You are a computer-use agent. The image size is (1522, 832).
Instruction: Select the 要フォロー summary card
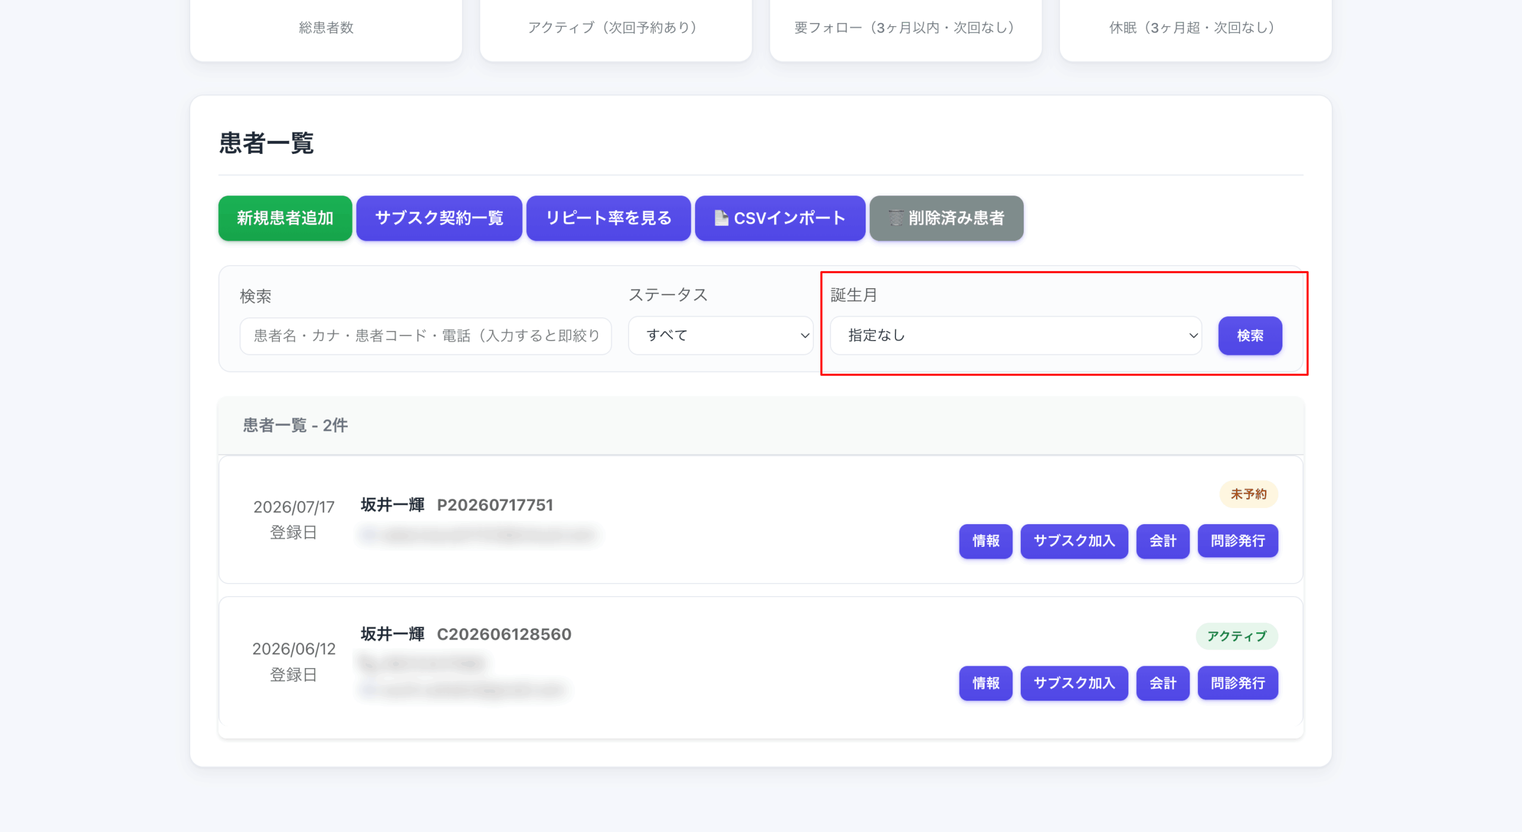(905, 30)
